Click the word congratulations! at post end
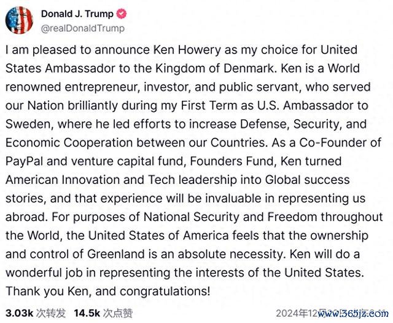This screenshot has height=323, width=393. coord(165,292)
